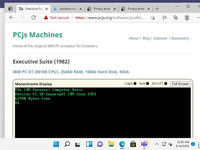Image resolution: width=200 pixels, height=150 pixels.
Task: Click the Not secure warning icon
Action: [x=46, y=17]
